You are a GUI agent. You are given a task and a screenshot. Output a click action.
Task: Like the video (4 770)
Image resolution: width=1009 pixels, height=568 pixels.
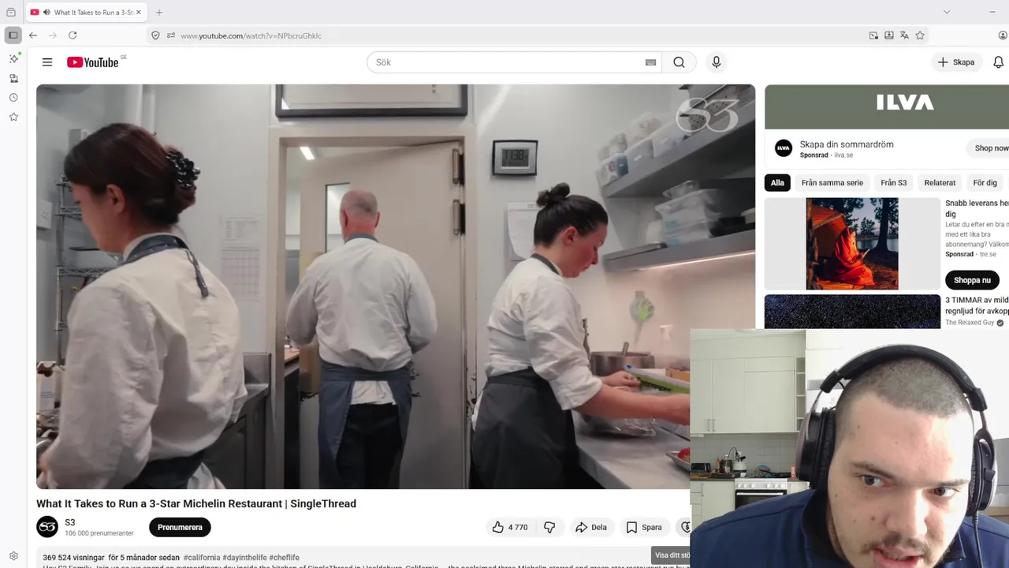click(x=510, y=527)
